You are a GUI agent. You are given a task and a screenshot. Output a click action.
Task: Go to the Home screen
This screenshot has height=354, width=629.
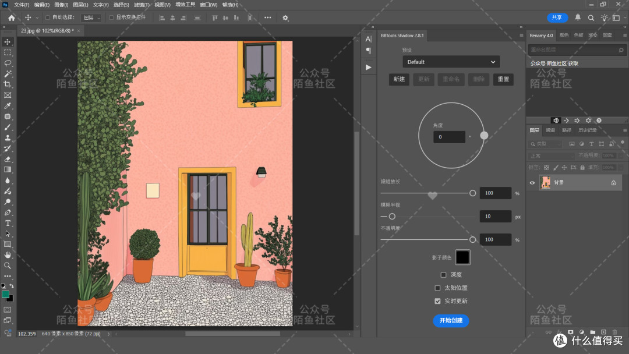pos(12,17)
